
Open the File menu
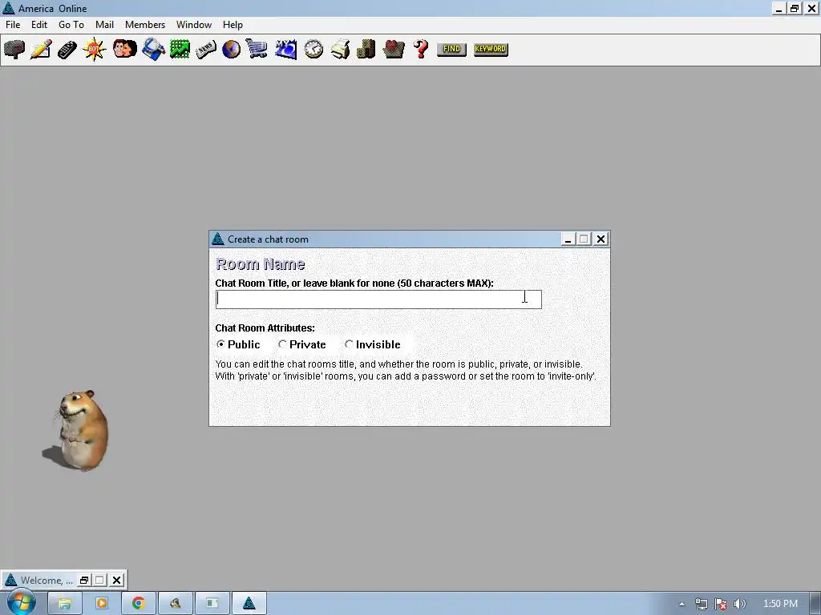point(13,25)
